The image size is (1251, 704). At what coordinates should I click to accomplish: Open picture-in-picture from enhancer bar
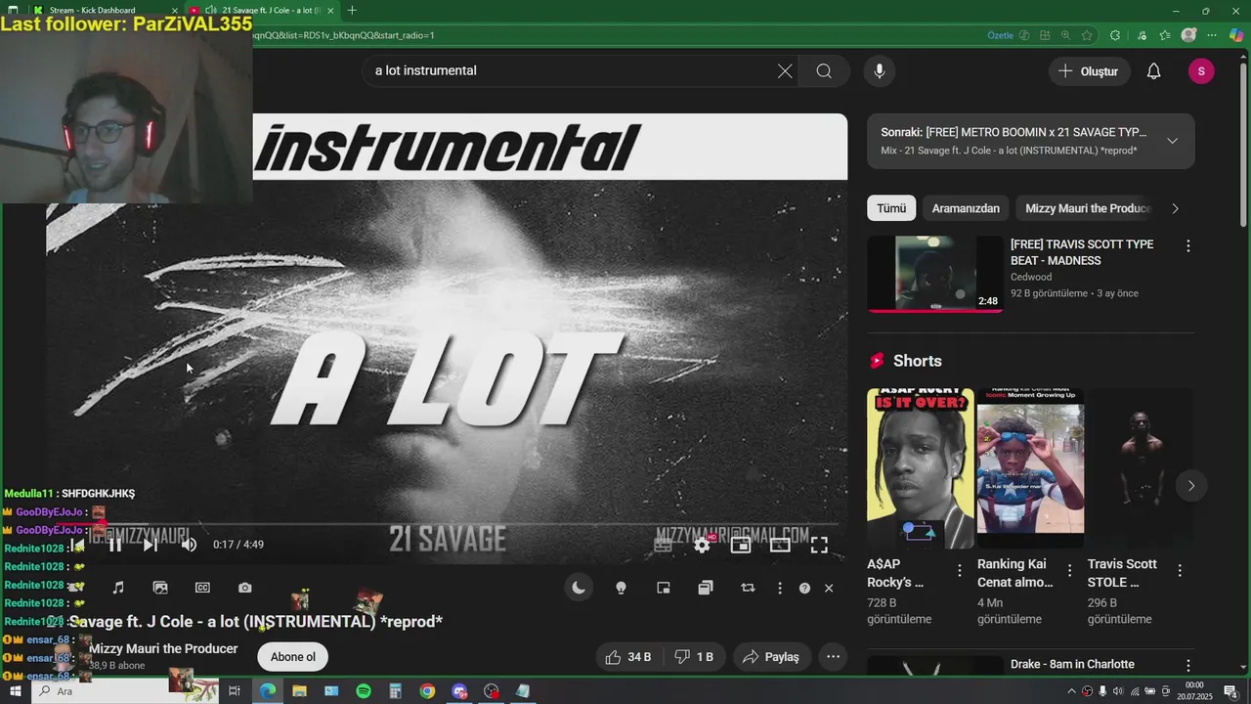pos(663,588)
